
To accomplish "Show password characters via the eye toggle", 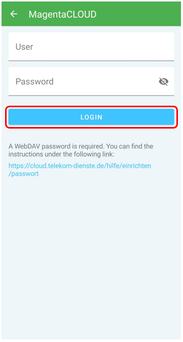I will (x=163, y=82).
